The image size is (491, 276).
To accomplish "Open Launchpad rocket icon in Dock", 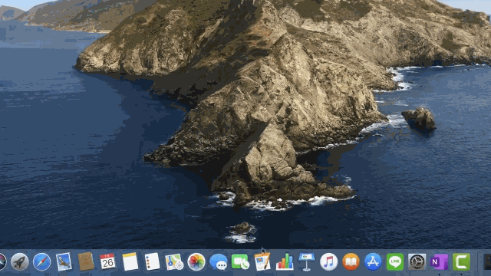I will point(20,261).
